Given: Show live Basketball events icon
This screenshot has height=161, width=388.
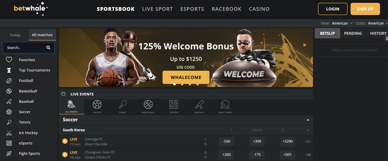Looking at the screenshot, I should click(148, 105).
